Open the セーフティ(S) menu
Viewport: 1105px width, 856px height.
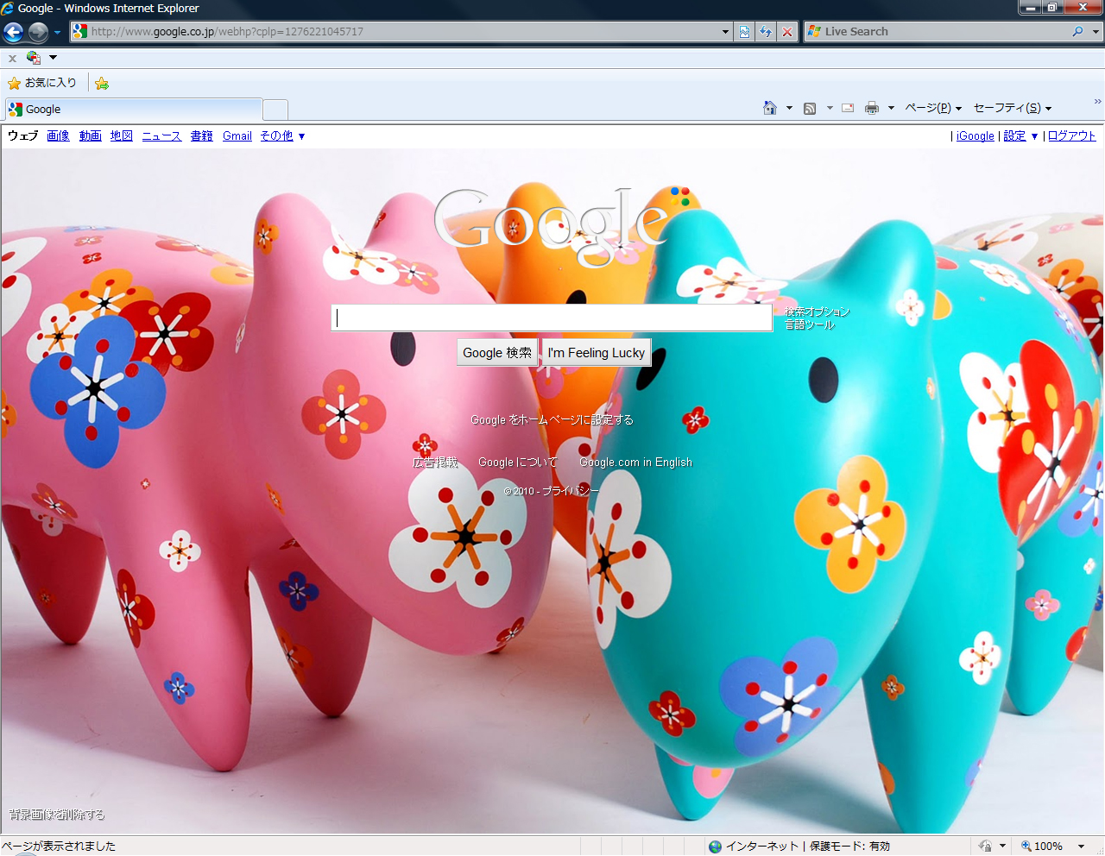(x=1012, y=108)
